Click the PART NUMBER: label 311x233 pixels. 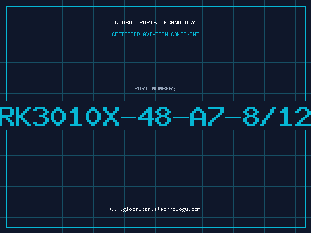pos(155,89)
